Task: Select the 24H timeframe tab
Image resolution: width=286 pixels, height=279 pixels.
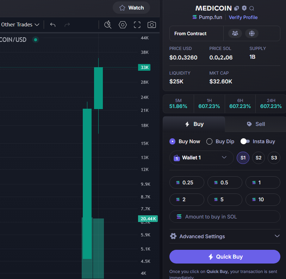Action: click(x=271, y=103)
